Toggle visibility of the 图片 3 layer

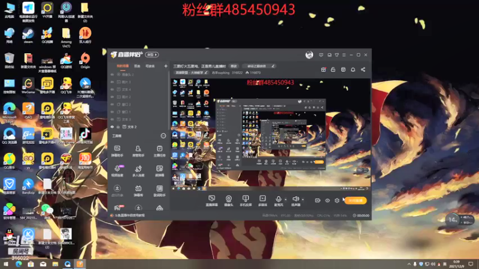click(x=112, y=82)
